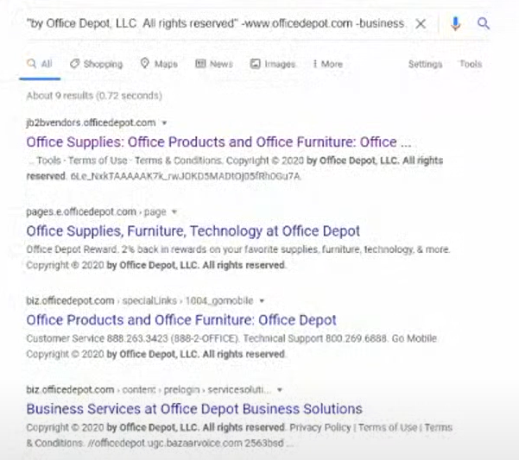
Task: Expand arrow next to servicesoluti... breadcrumb
Action: [280, 390]
